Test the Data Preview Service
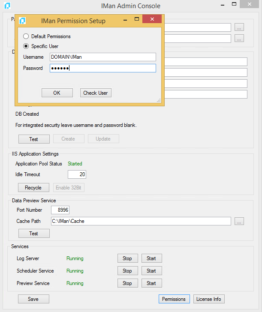Image resolution: width=262 pixels, height=312 pixels. 33,234
